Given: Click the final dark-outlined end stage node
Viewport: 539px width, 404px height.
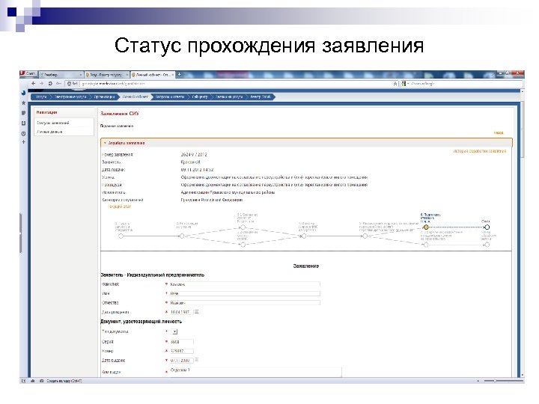Looking at the screenshot, I should click(x=487, y=227).
